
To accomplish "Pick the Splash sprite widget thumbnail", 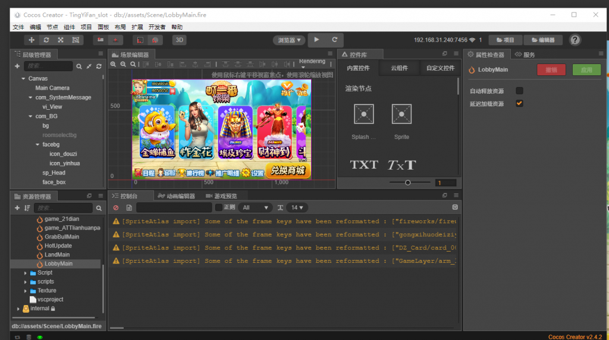I will tap(363, 114).
